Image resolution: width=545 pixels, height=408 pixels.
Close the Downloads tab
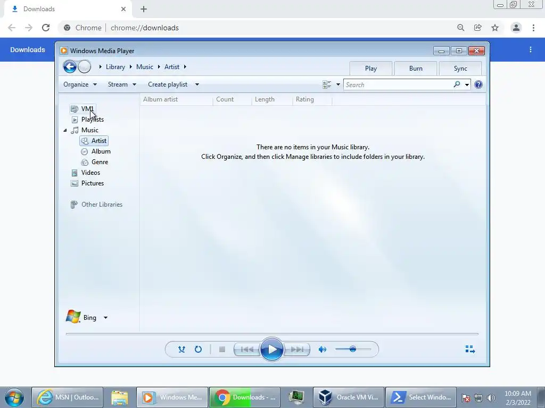[x=123, y=9]
